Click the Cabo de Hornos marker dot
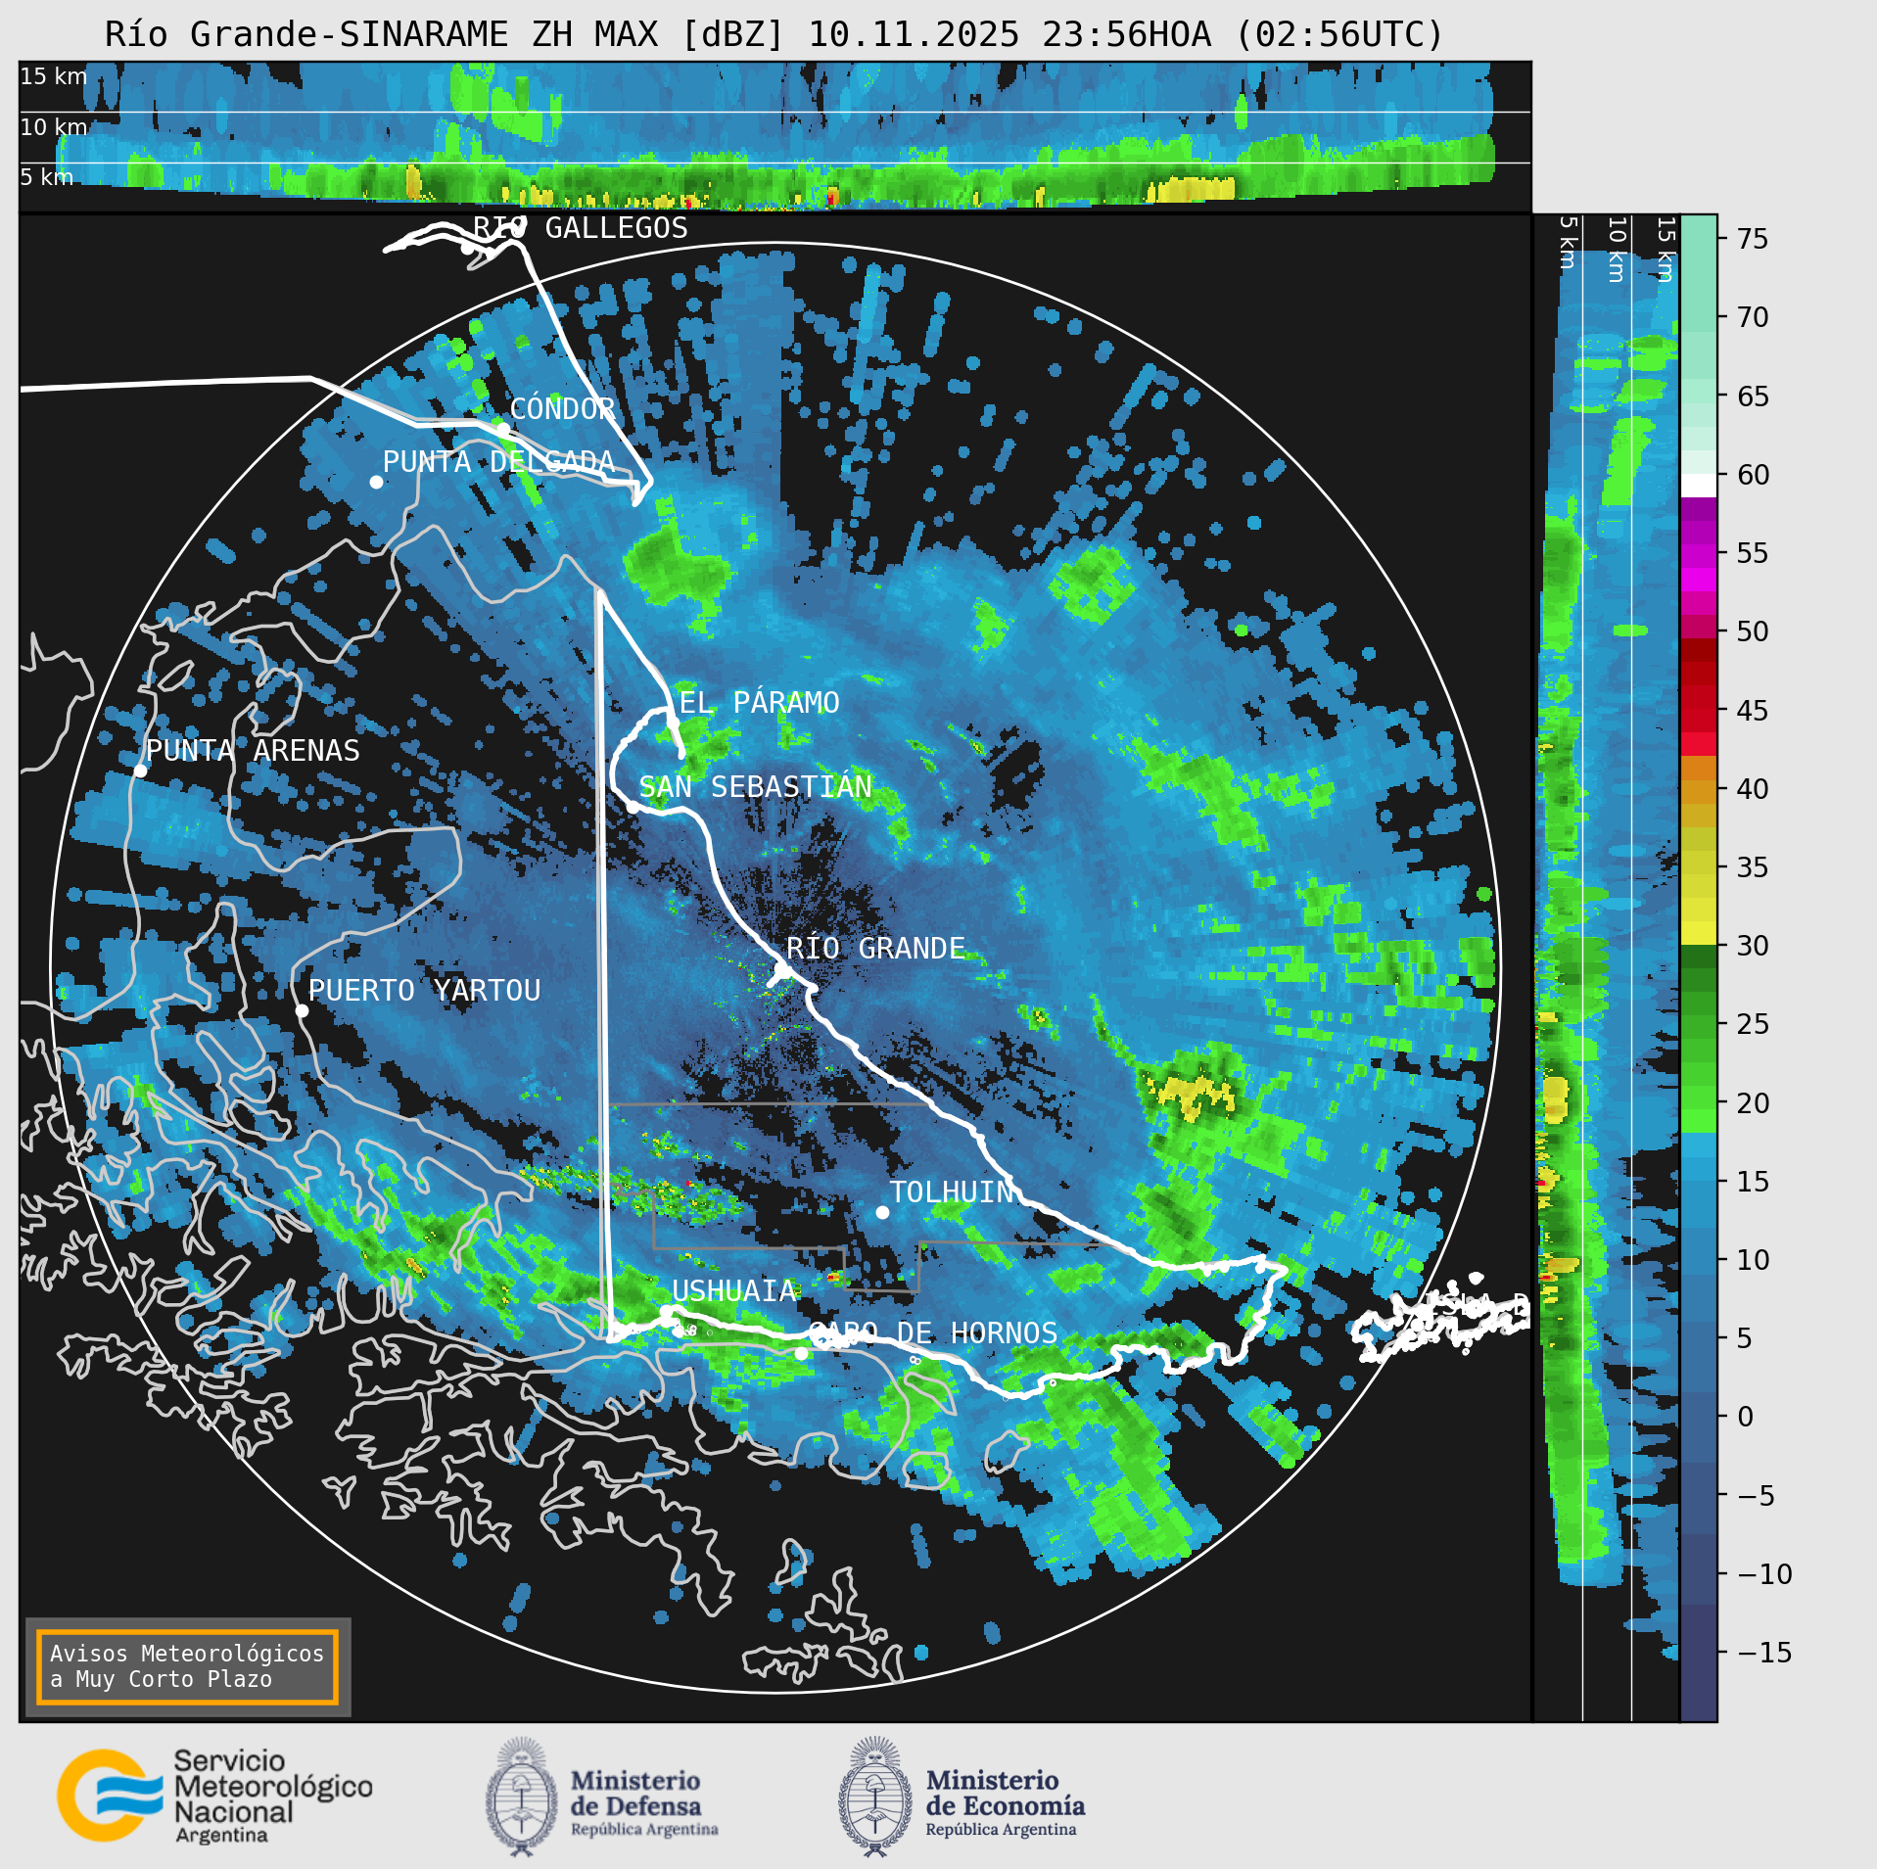1877x1869 pixels. [801, 1353]
